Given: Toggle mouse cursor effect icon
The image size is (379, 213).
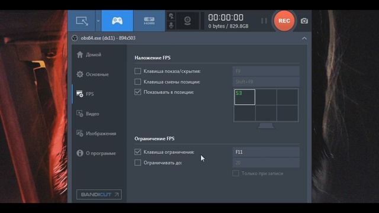Looking at the screenshot, I should click(171, 17).
